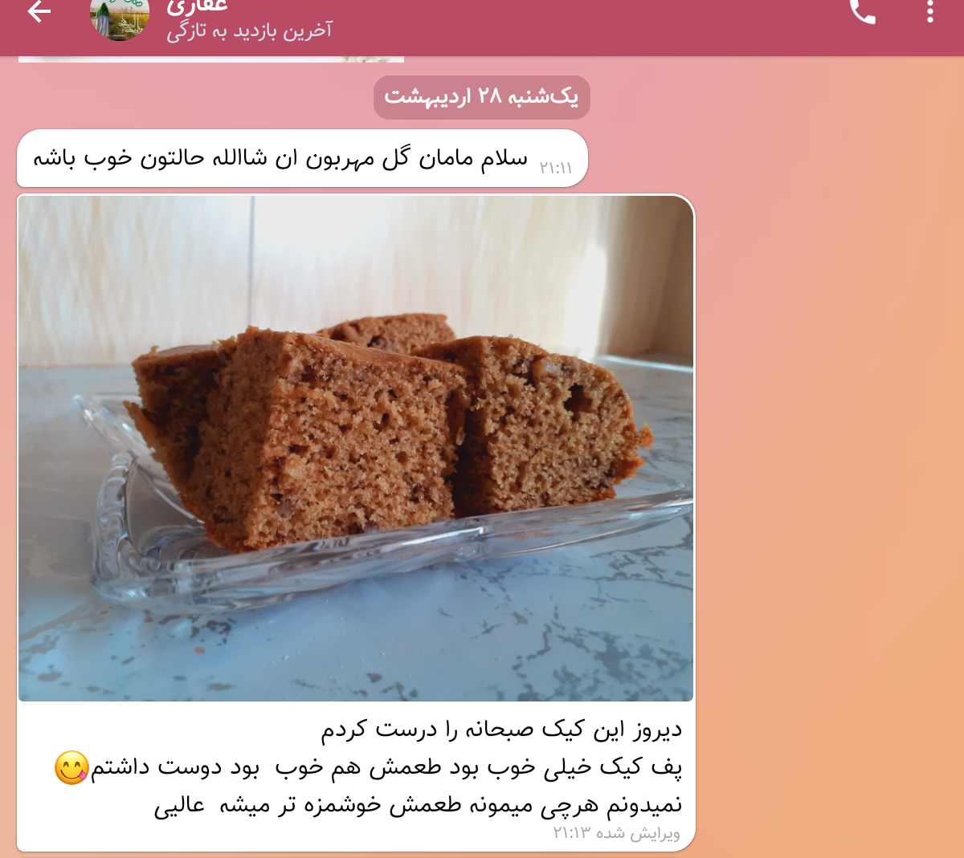Open the three-dot overflow menu

930,11
